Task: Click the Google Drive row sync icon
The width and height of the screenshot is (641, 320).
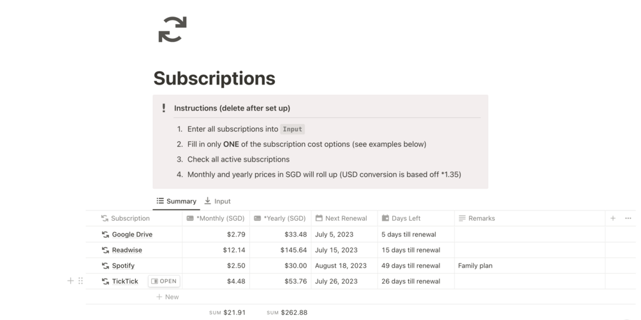Action: point(105,234)
